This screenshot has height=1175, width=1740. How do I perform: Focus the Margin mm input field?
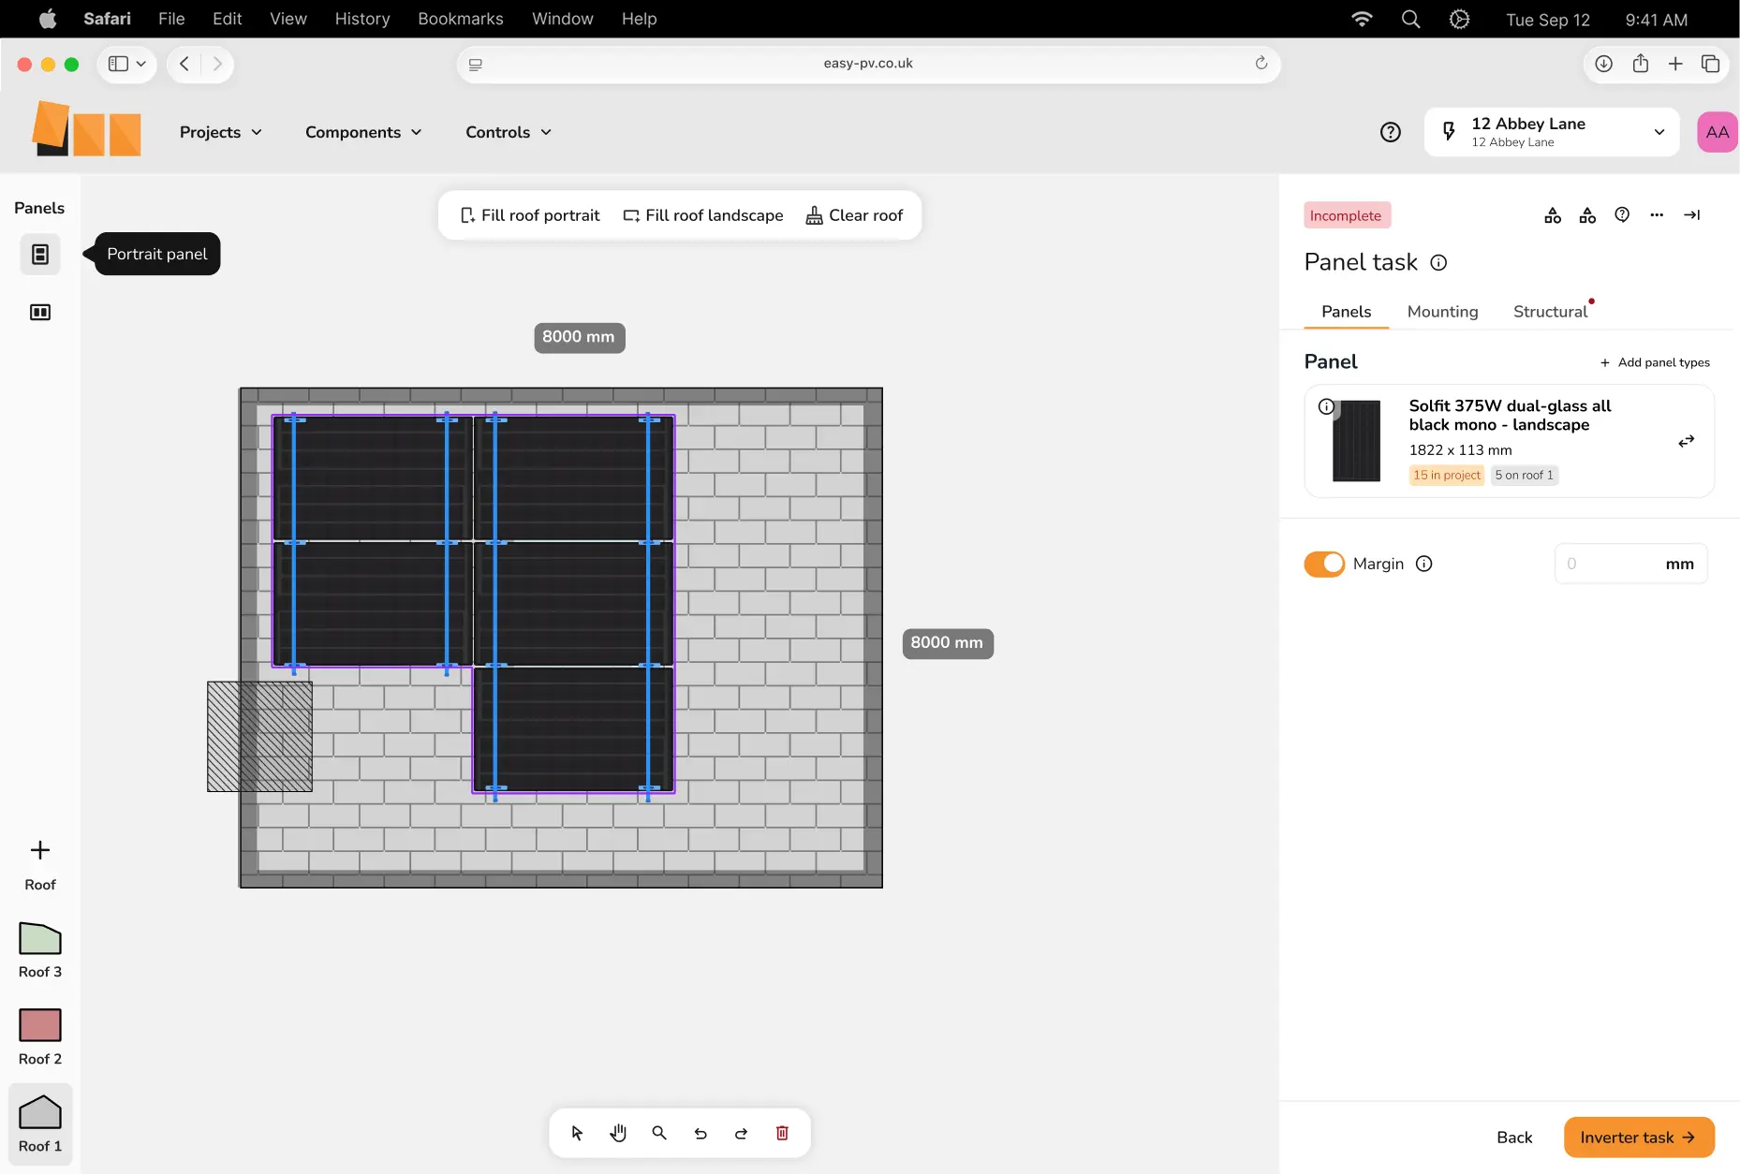[1630, 564]
